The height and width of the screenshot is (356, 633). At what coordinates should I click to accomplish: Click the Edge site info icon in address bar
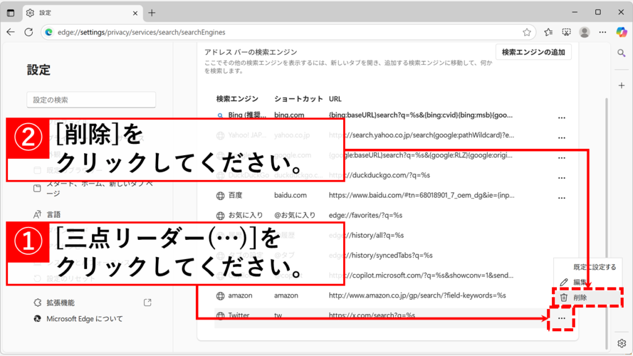point(49,32)
